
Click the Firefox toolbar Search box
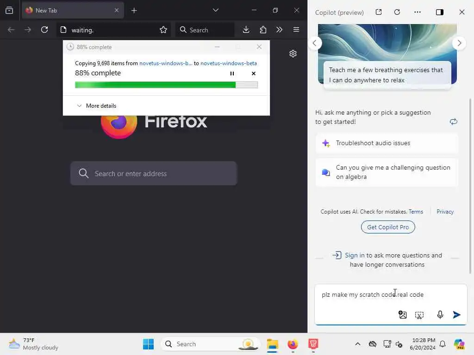(205, 30)
